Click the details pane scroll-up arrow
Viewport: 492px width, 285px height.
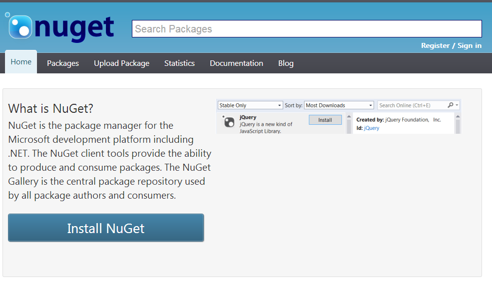point(458,117)
